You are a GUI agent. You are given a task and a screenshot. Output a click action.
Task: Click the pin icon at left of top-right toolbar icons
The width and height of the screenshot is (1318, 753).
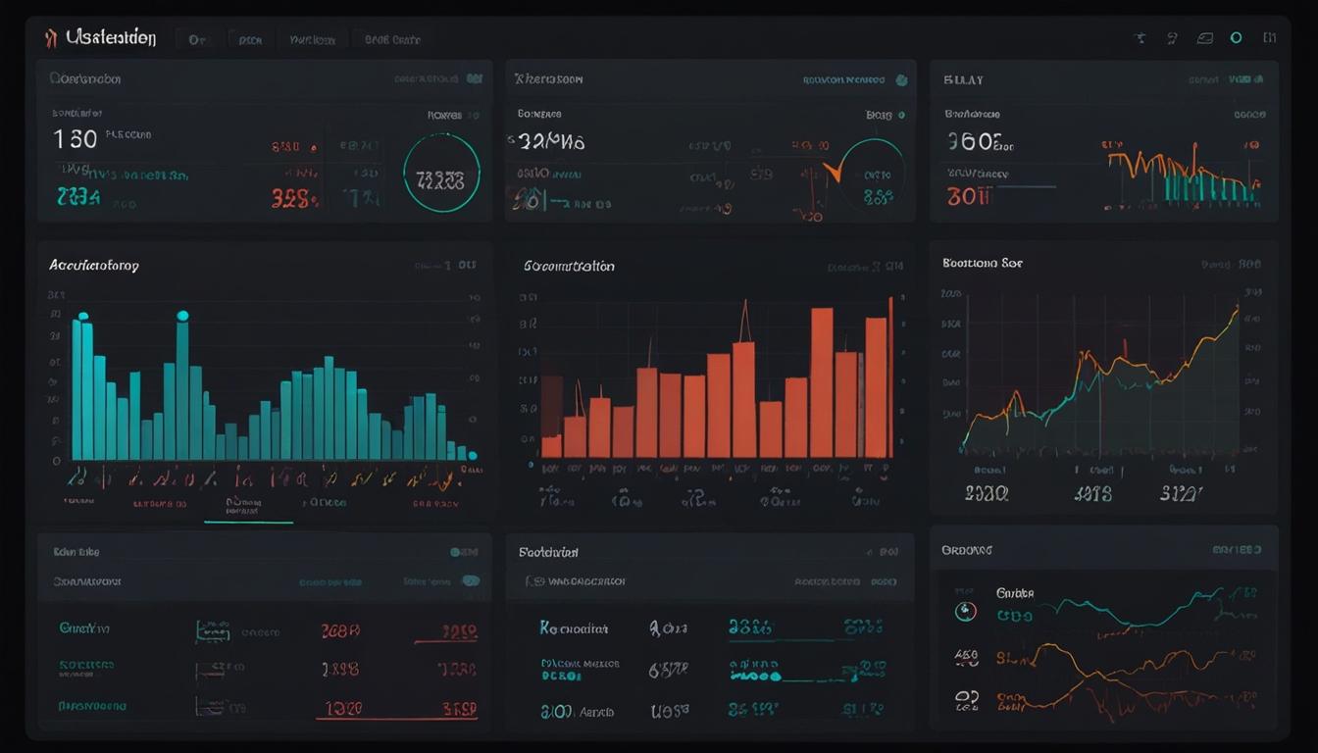click(x=1140, y=38)
